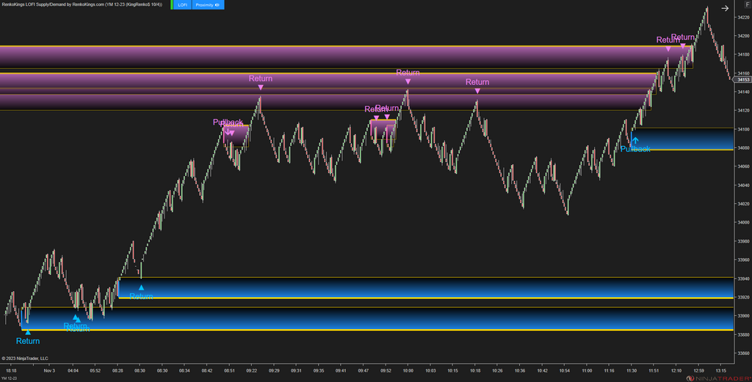This screenshot has width=752, height=382.
Task: Select the 34153 current price marker
Action: click(743, 80)
